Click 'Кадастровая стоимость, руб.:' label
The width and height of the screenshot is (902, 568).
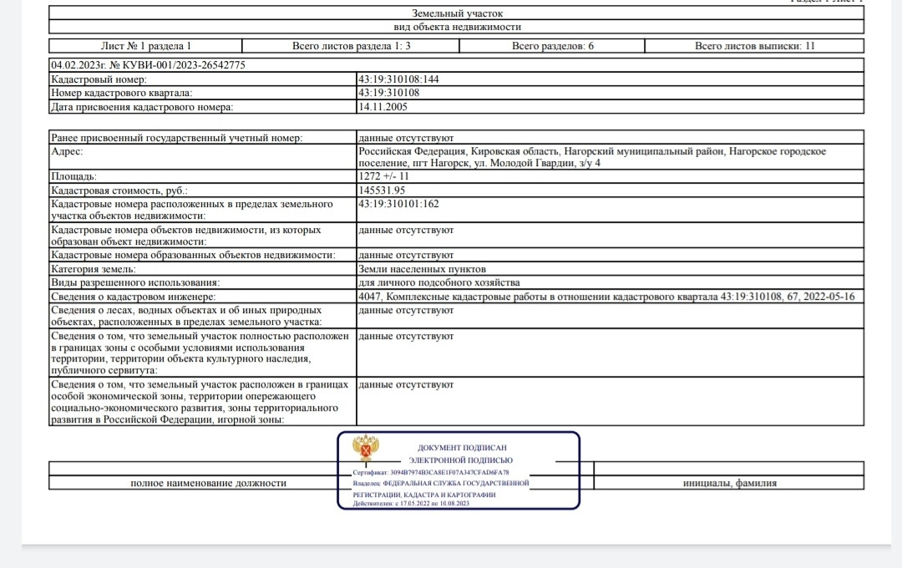click(119, 190)
